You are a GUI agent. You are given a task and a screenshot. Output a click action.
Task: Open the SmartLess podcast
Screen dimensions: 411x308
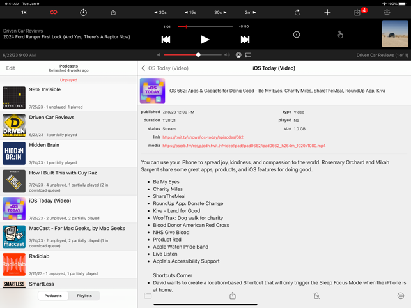point(68,284)
